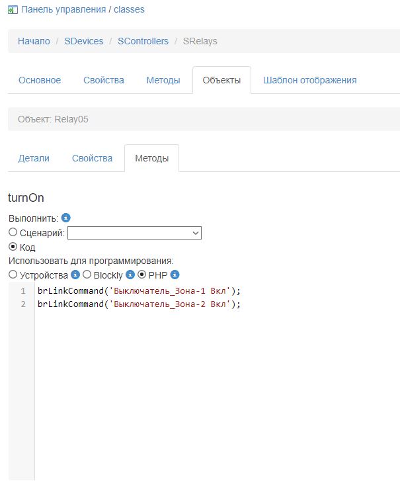
Task: Open the Панель управления link
Action: pyautogui.click(x=63, y=9)
